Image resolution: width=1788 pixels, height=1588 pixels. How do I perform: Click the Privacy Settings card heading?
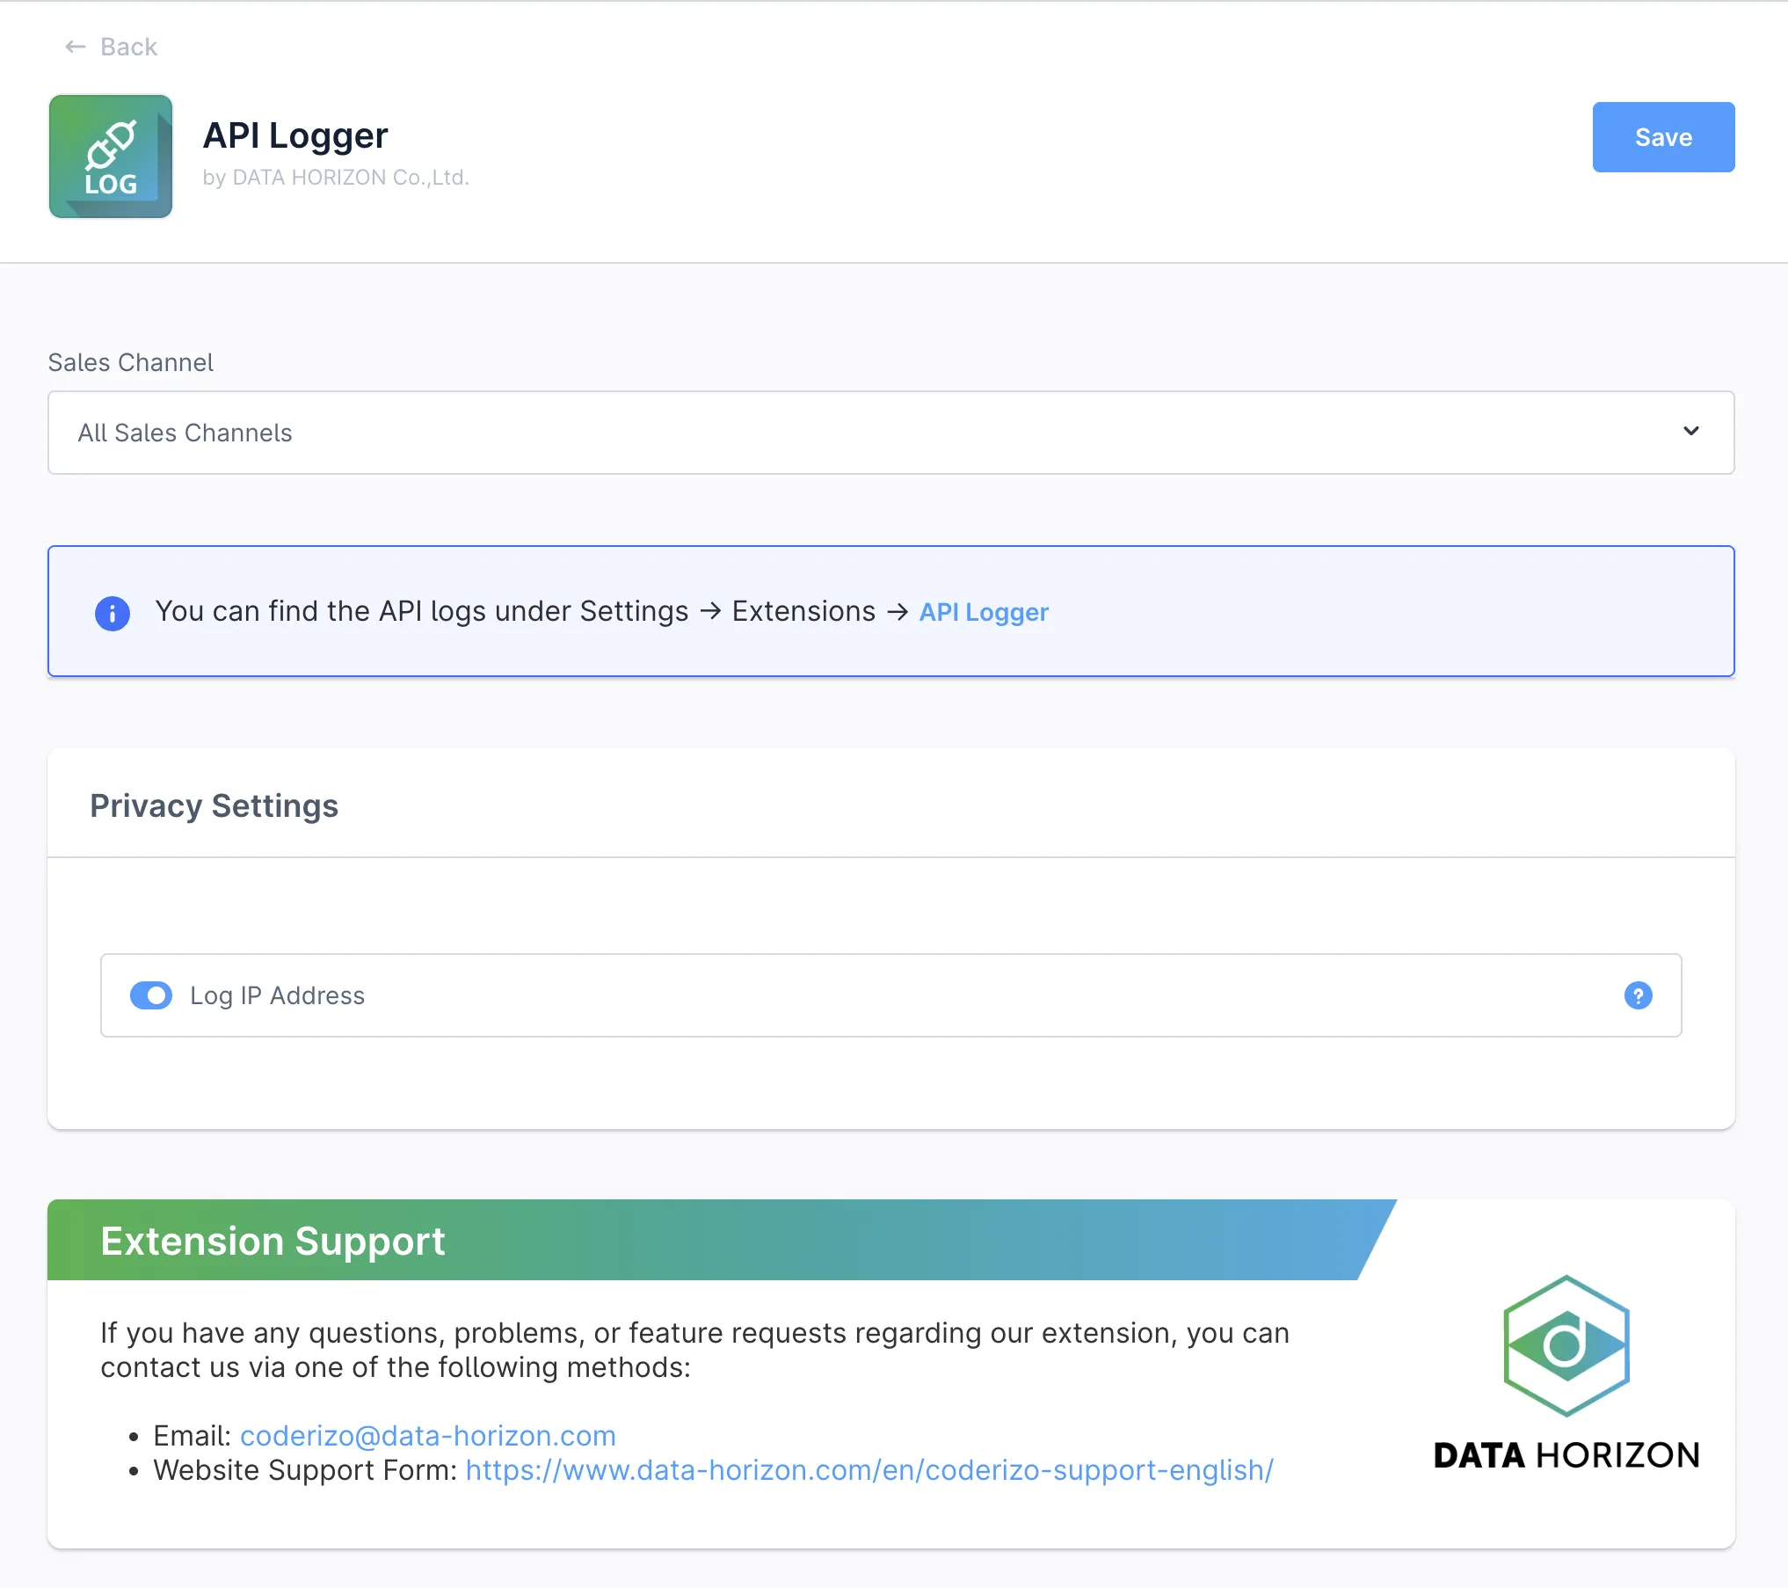[x=214, y=805]
